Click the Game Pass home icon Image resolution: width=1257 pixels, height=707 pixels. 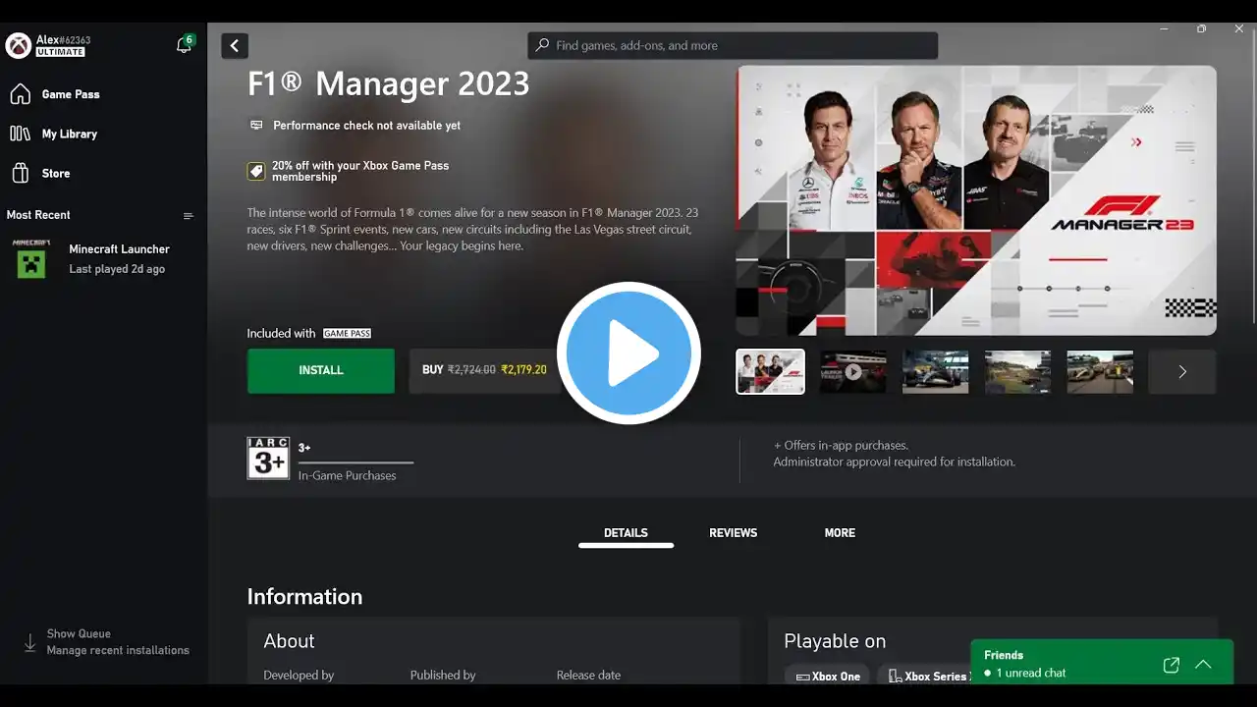(20, 94)
